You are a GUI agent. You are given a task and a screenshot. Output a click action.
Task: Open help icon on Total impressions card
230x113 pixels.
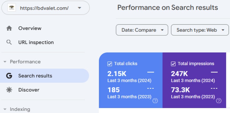point(218,101)
